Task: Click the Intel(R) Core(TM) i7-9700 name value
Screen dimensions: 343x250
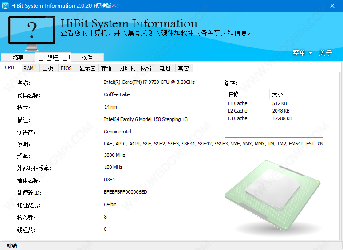Action: [149, 82]
